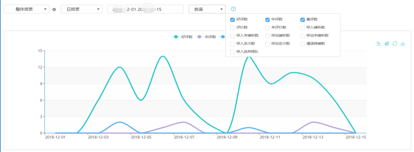Enable the 未评价数 checkbox
The image size is (414, 152).
(268, 27)
